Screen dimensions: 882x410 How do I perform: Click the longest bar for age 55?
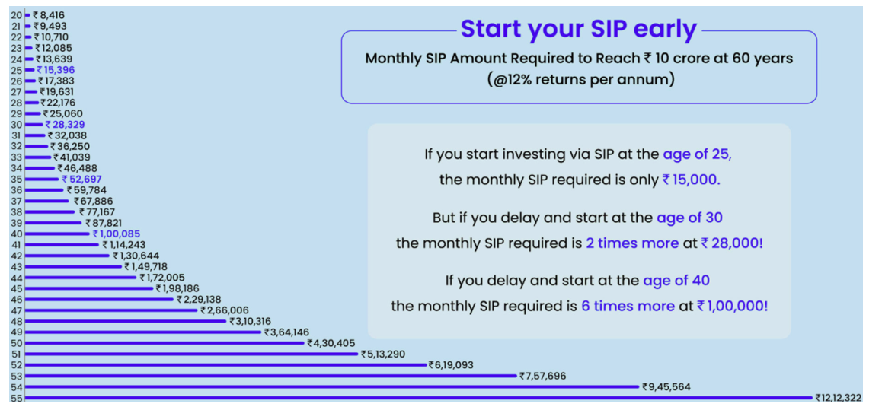pyautogui.click(x=419, y=398)
